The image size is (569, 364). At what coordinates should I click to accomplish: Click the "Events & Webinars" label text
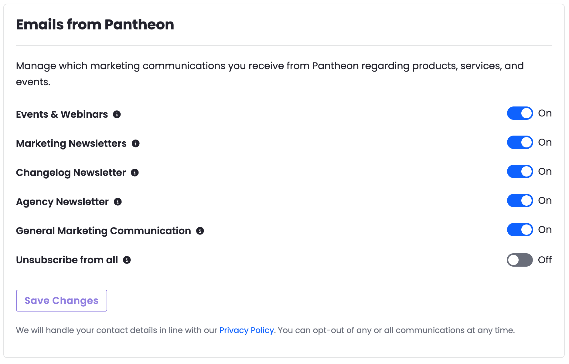[62, 114]
